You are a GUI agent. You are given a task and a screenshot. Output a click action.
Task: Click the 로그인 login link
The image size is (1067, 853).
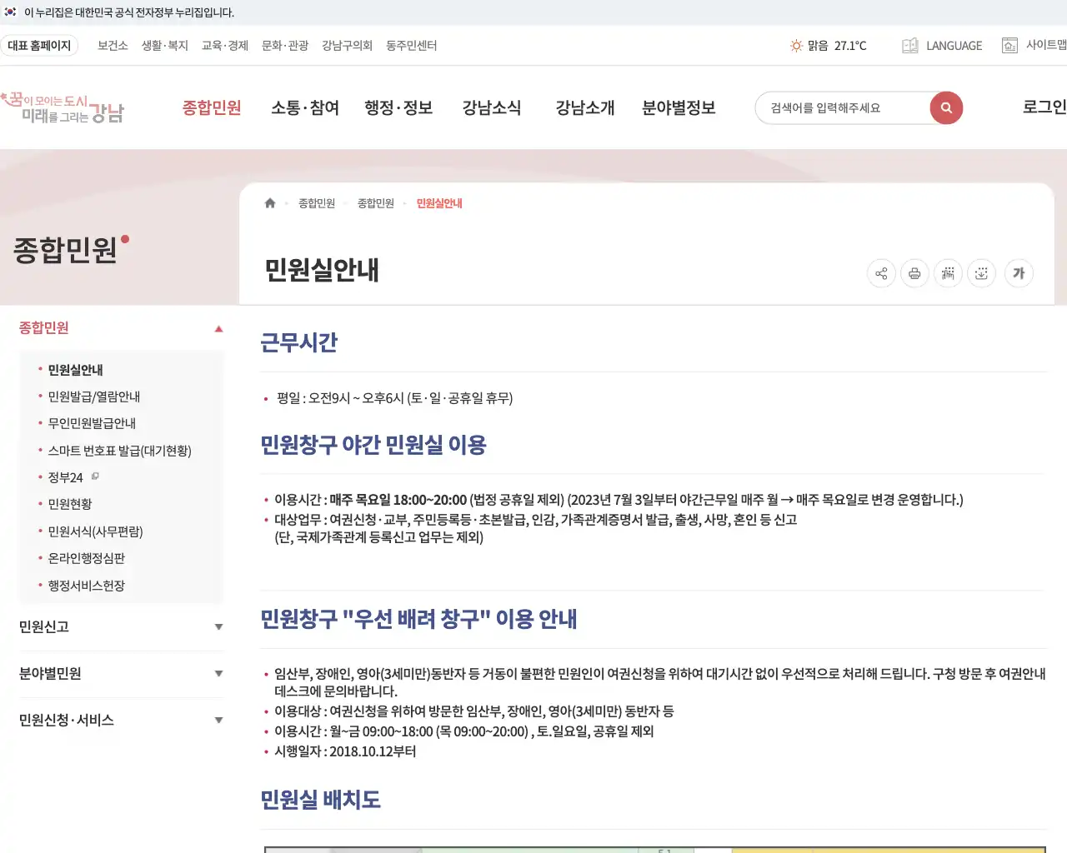tap(1044, 107)
